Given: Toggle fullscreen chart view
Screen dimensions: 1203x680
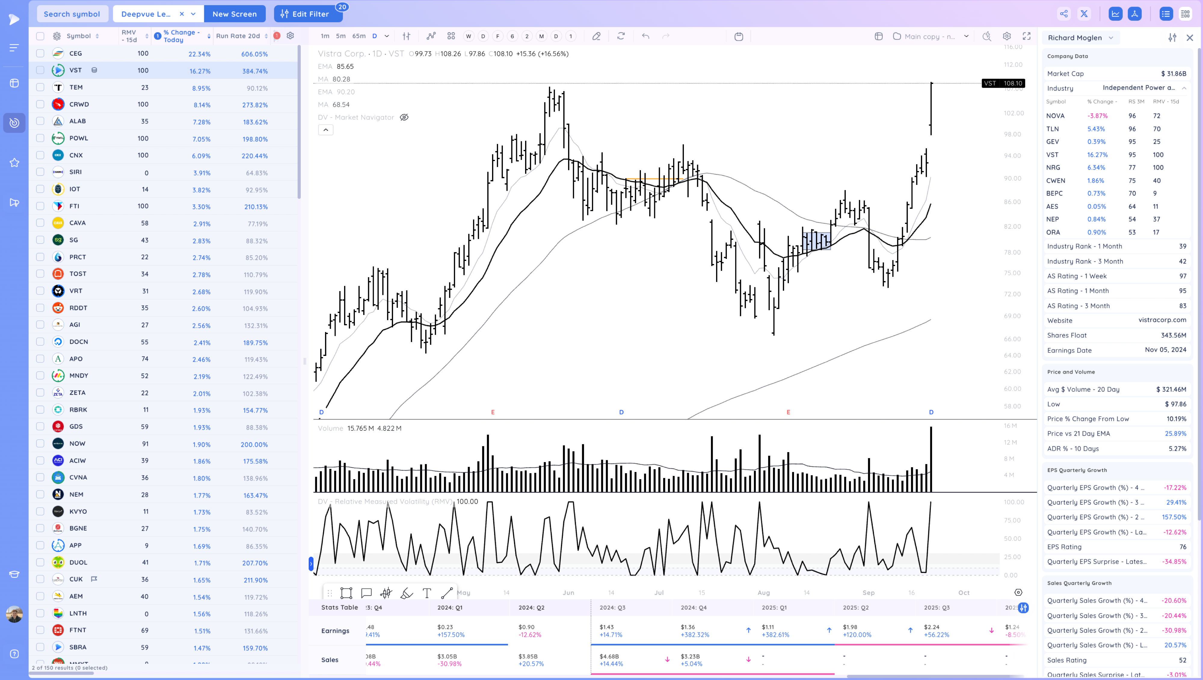Looking at the screenshot, I should (1026, 36).
